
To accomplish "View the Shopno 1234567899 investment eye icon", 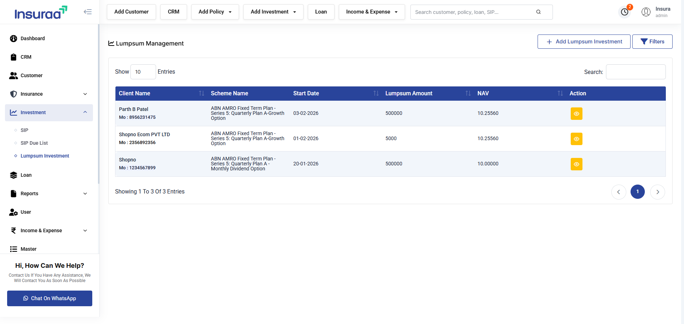I will point(576,164).
